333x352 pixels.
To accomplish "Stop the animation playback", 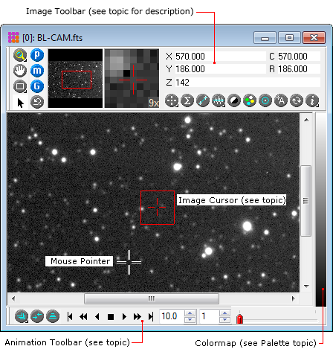I will (111, 317).
